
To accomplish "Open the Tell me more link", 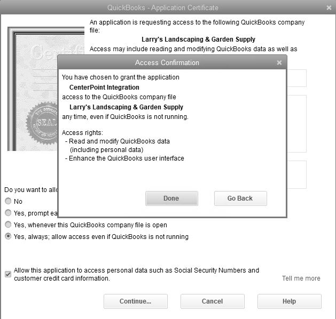I will pos(301,278).
